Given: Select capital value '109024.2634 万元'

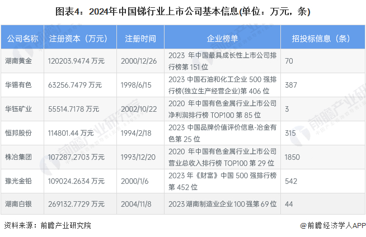Looking at the screenshot, I should 76,181.
